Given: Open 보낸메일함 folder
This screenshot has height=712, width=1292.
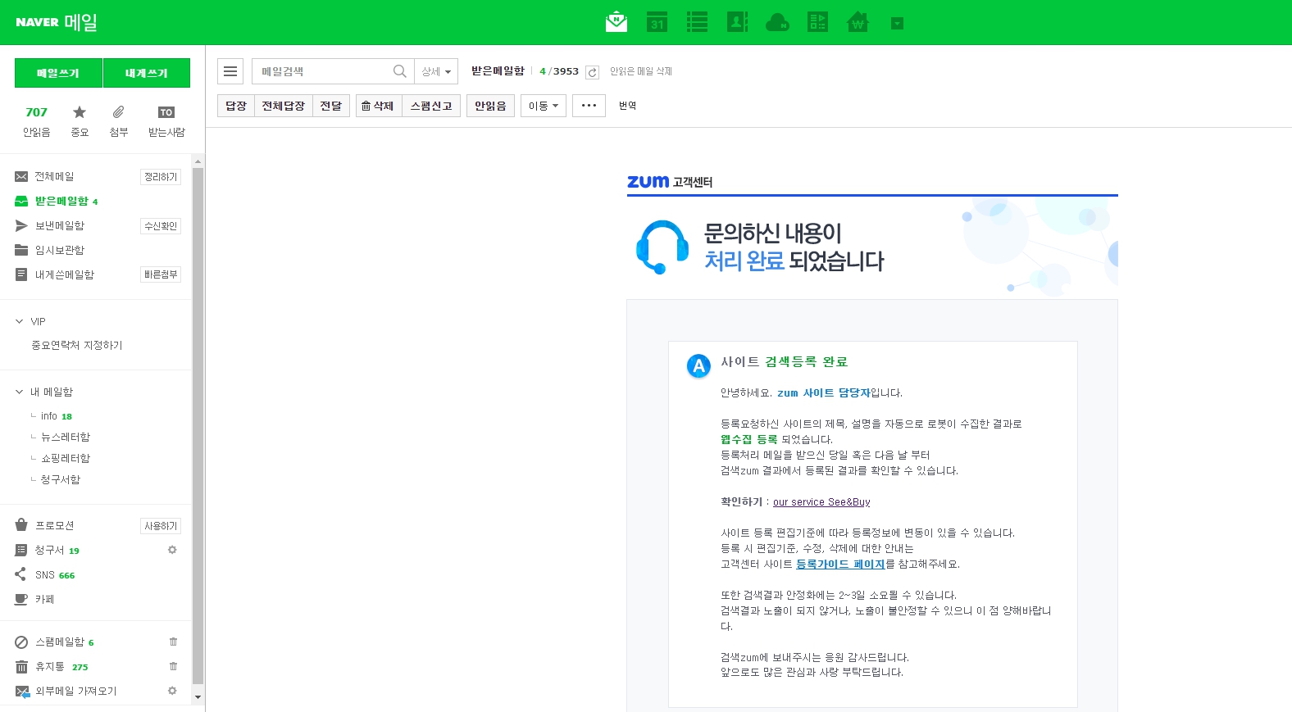Looking at the screenshot, I should pyautogui.click(x=59, y=225).
